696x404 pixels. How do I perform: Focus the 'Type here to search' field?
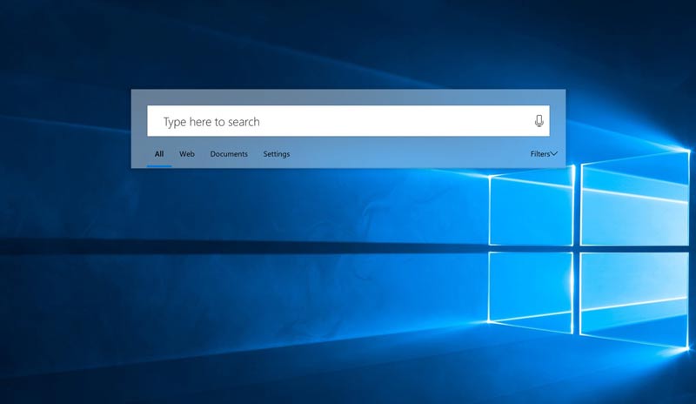pos(349,121)
